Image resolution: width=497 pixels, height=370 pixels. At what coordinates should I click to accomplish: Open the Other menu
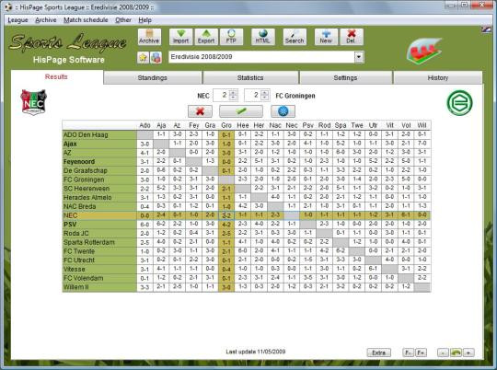[123, 20]
